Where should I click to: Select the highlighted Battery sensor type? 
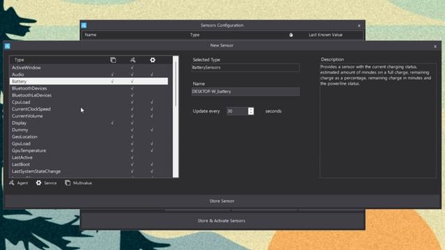click(88, 81)
